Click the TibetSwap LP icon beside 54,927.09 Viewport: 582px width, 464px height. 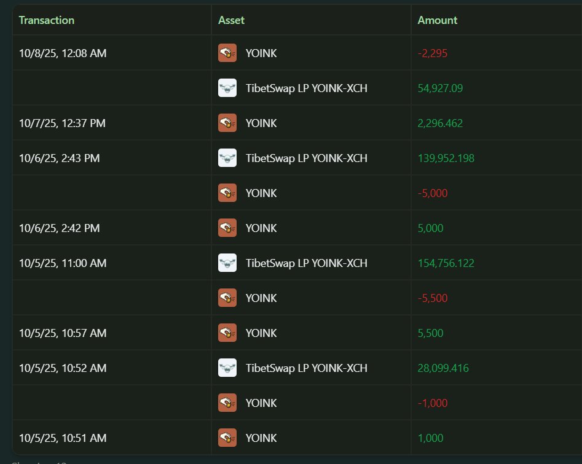[227, 88]
